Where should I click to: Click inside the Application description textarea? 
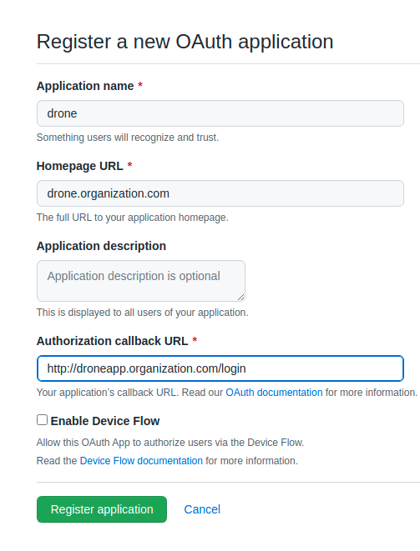[x=141, y=281]
